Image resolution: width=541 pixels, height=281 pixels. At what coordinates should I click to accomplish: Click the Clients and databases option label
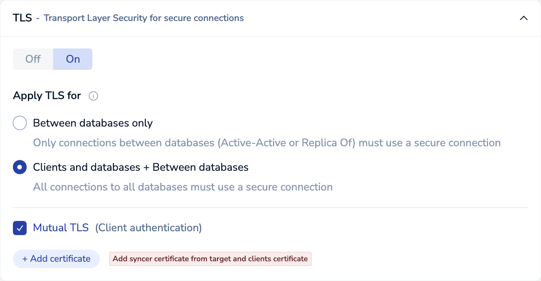click(x=141, y=167)
